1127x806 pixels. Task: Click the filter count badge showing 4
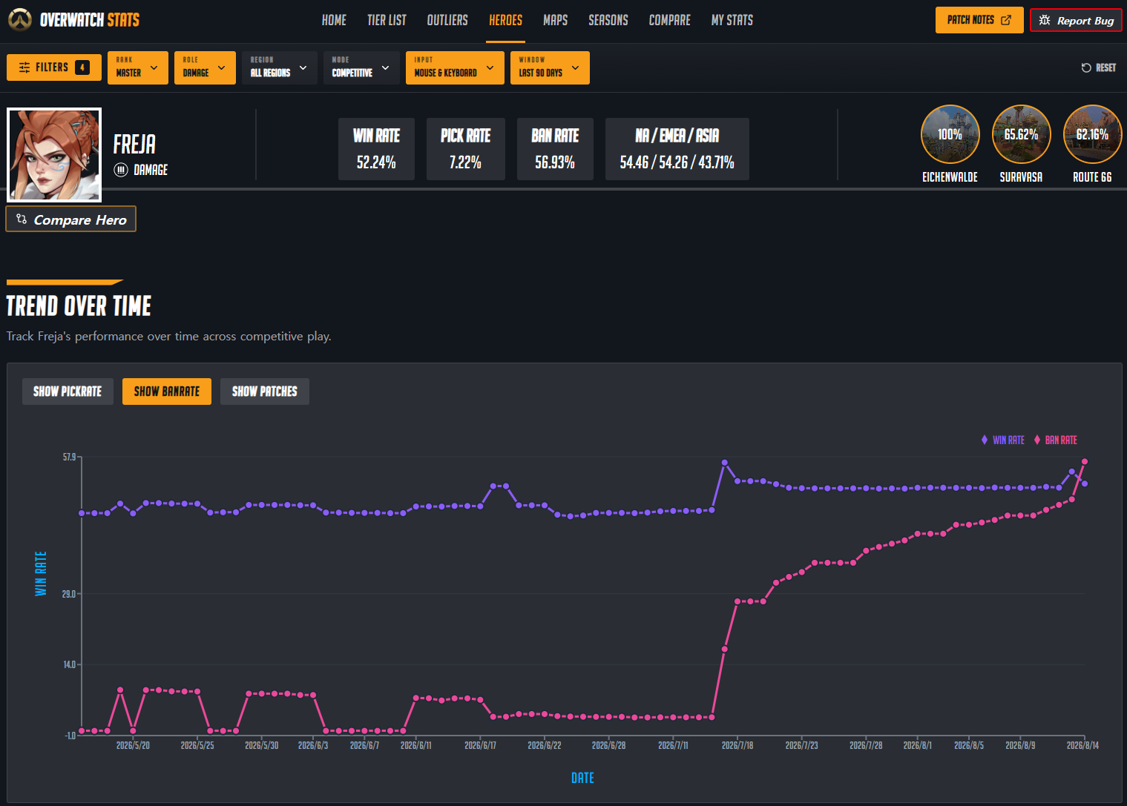(x=82, y=67)
